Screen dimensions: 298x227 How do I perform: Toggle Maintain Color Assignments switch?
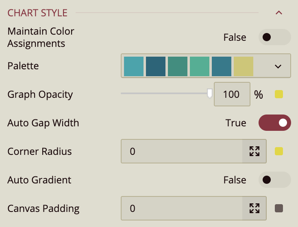tap(274, 37)
